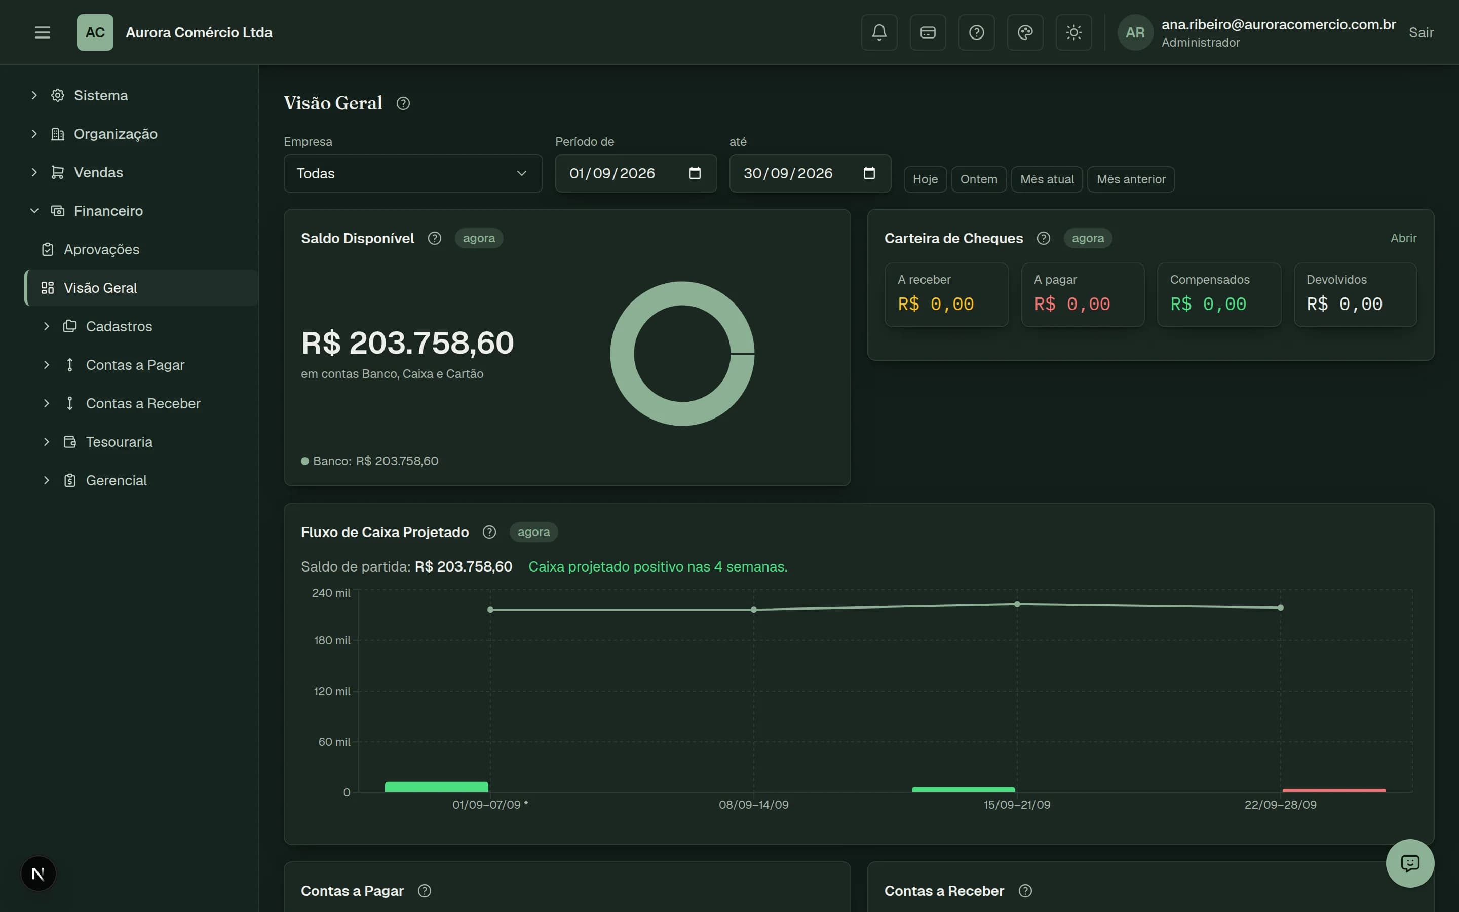The height and width of the screenshot is (912, 1459).
Task: Click the Gerencial menu label
Action: (117, 481)
